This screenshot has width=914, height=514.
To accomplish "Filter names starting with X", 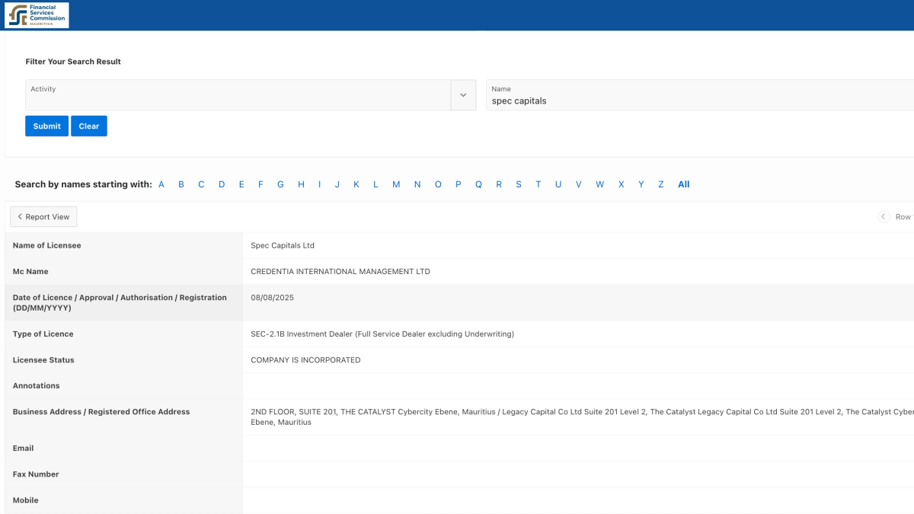I will (x=621, y=184).
